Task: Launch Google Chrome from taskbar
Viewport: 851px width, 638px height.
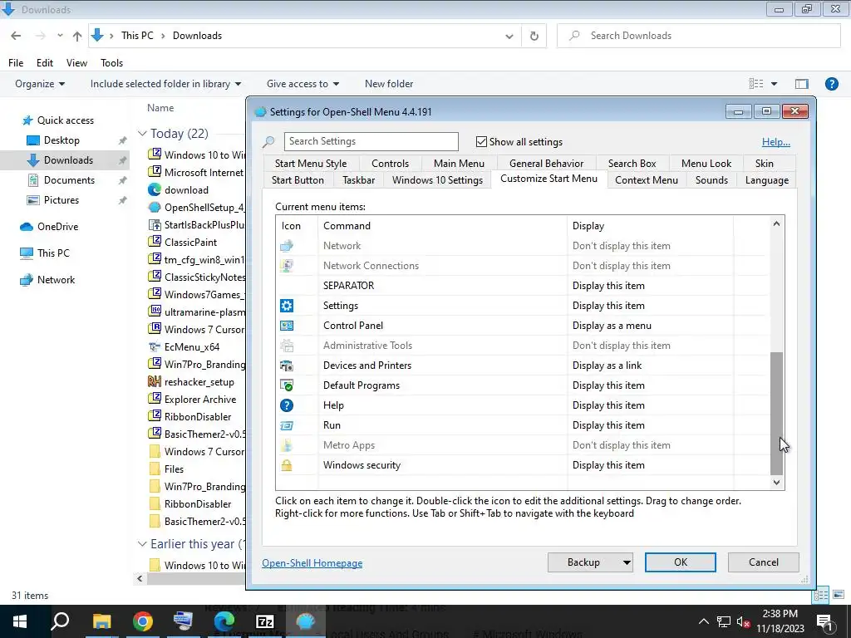Action: click(143, 621)
